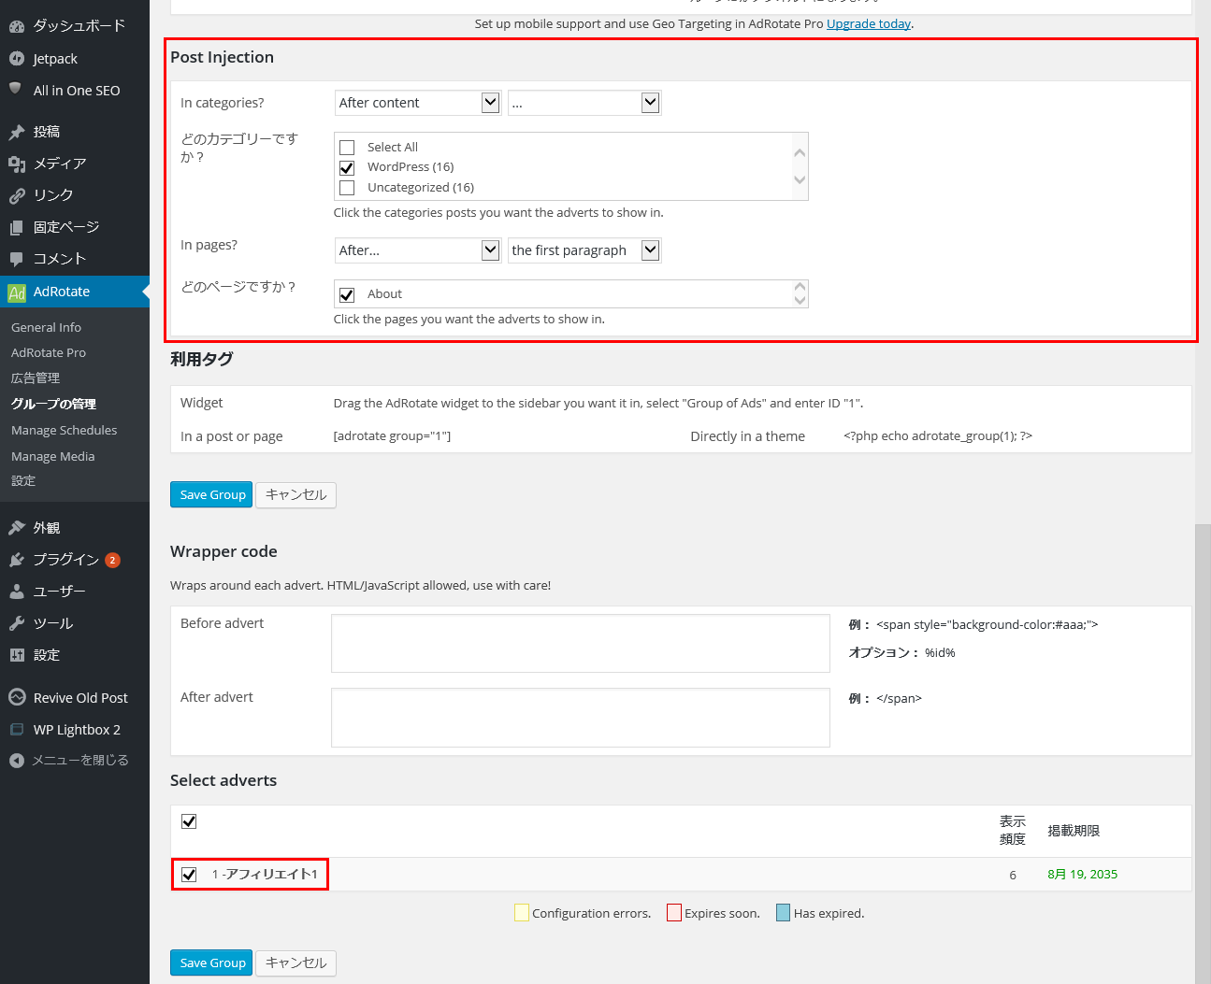Open Manage Schedules submenu item

point(64,430)
